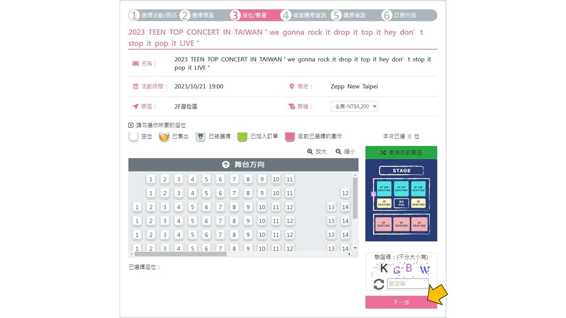566x318 pixels.
Task: Go to step 4 填寫購票資訊
Action: (x=304, y=15)
